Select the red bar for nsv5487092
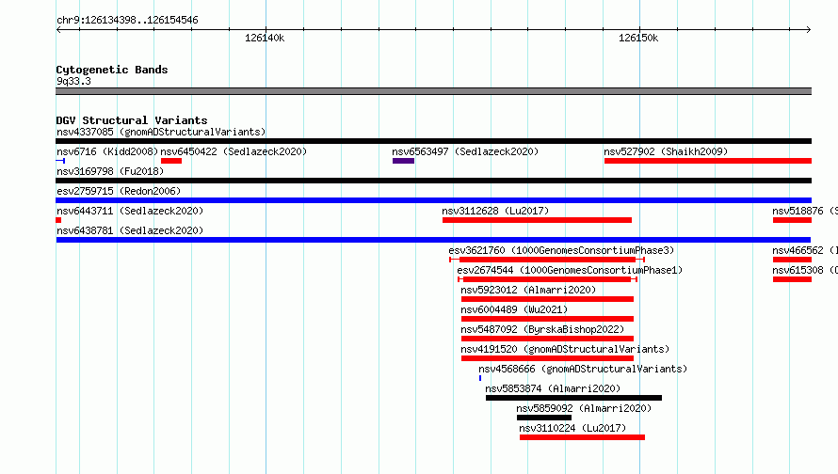The width and height of the screenshot is (838, 474). click(x=547, y=339)
